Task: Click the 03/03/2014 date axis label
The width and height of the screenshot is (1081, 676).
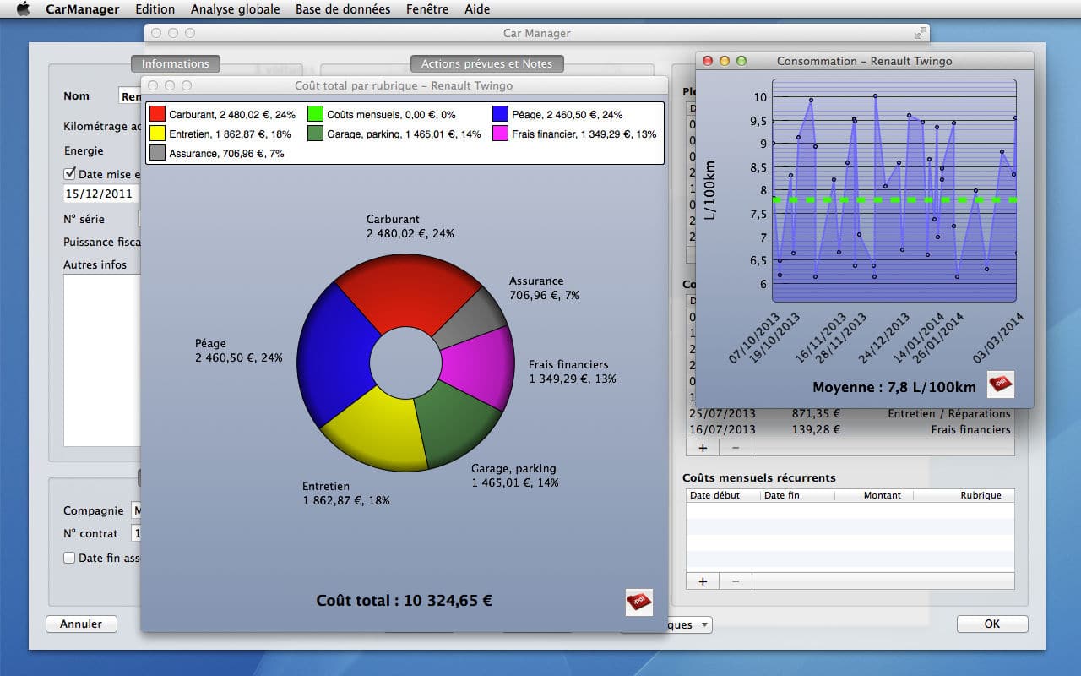Action: point(998,338)
